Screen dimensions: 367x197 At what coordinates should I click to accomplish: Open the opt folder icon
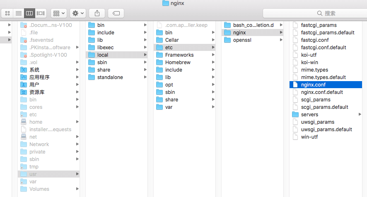(159, 85)
